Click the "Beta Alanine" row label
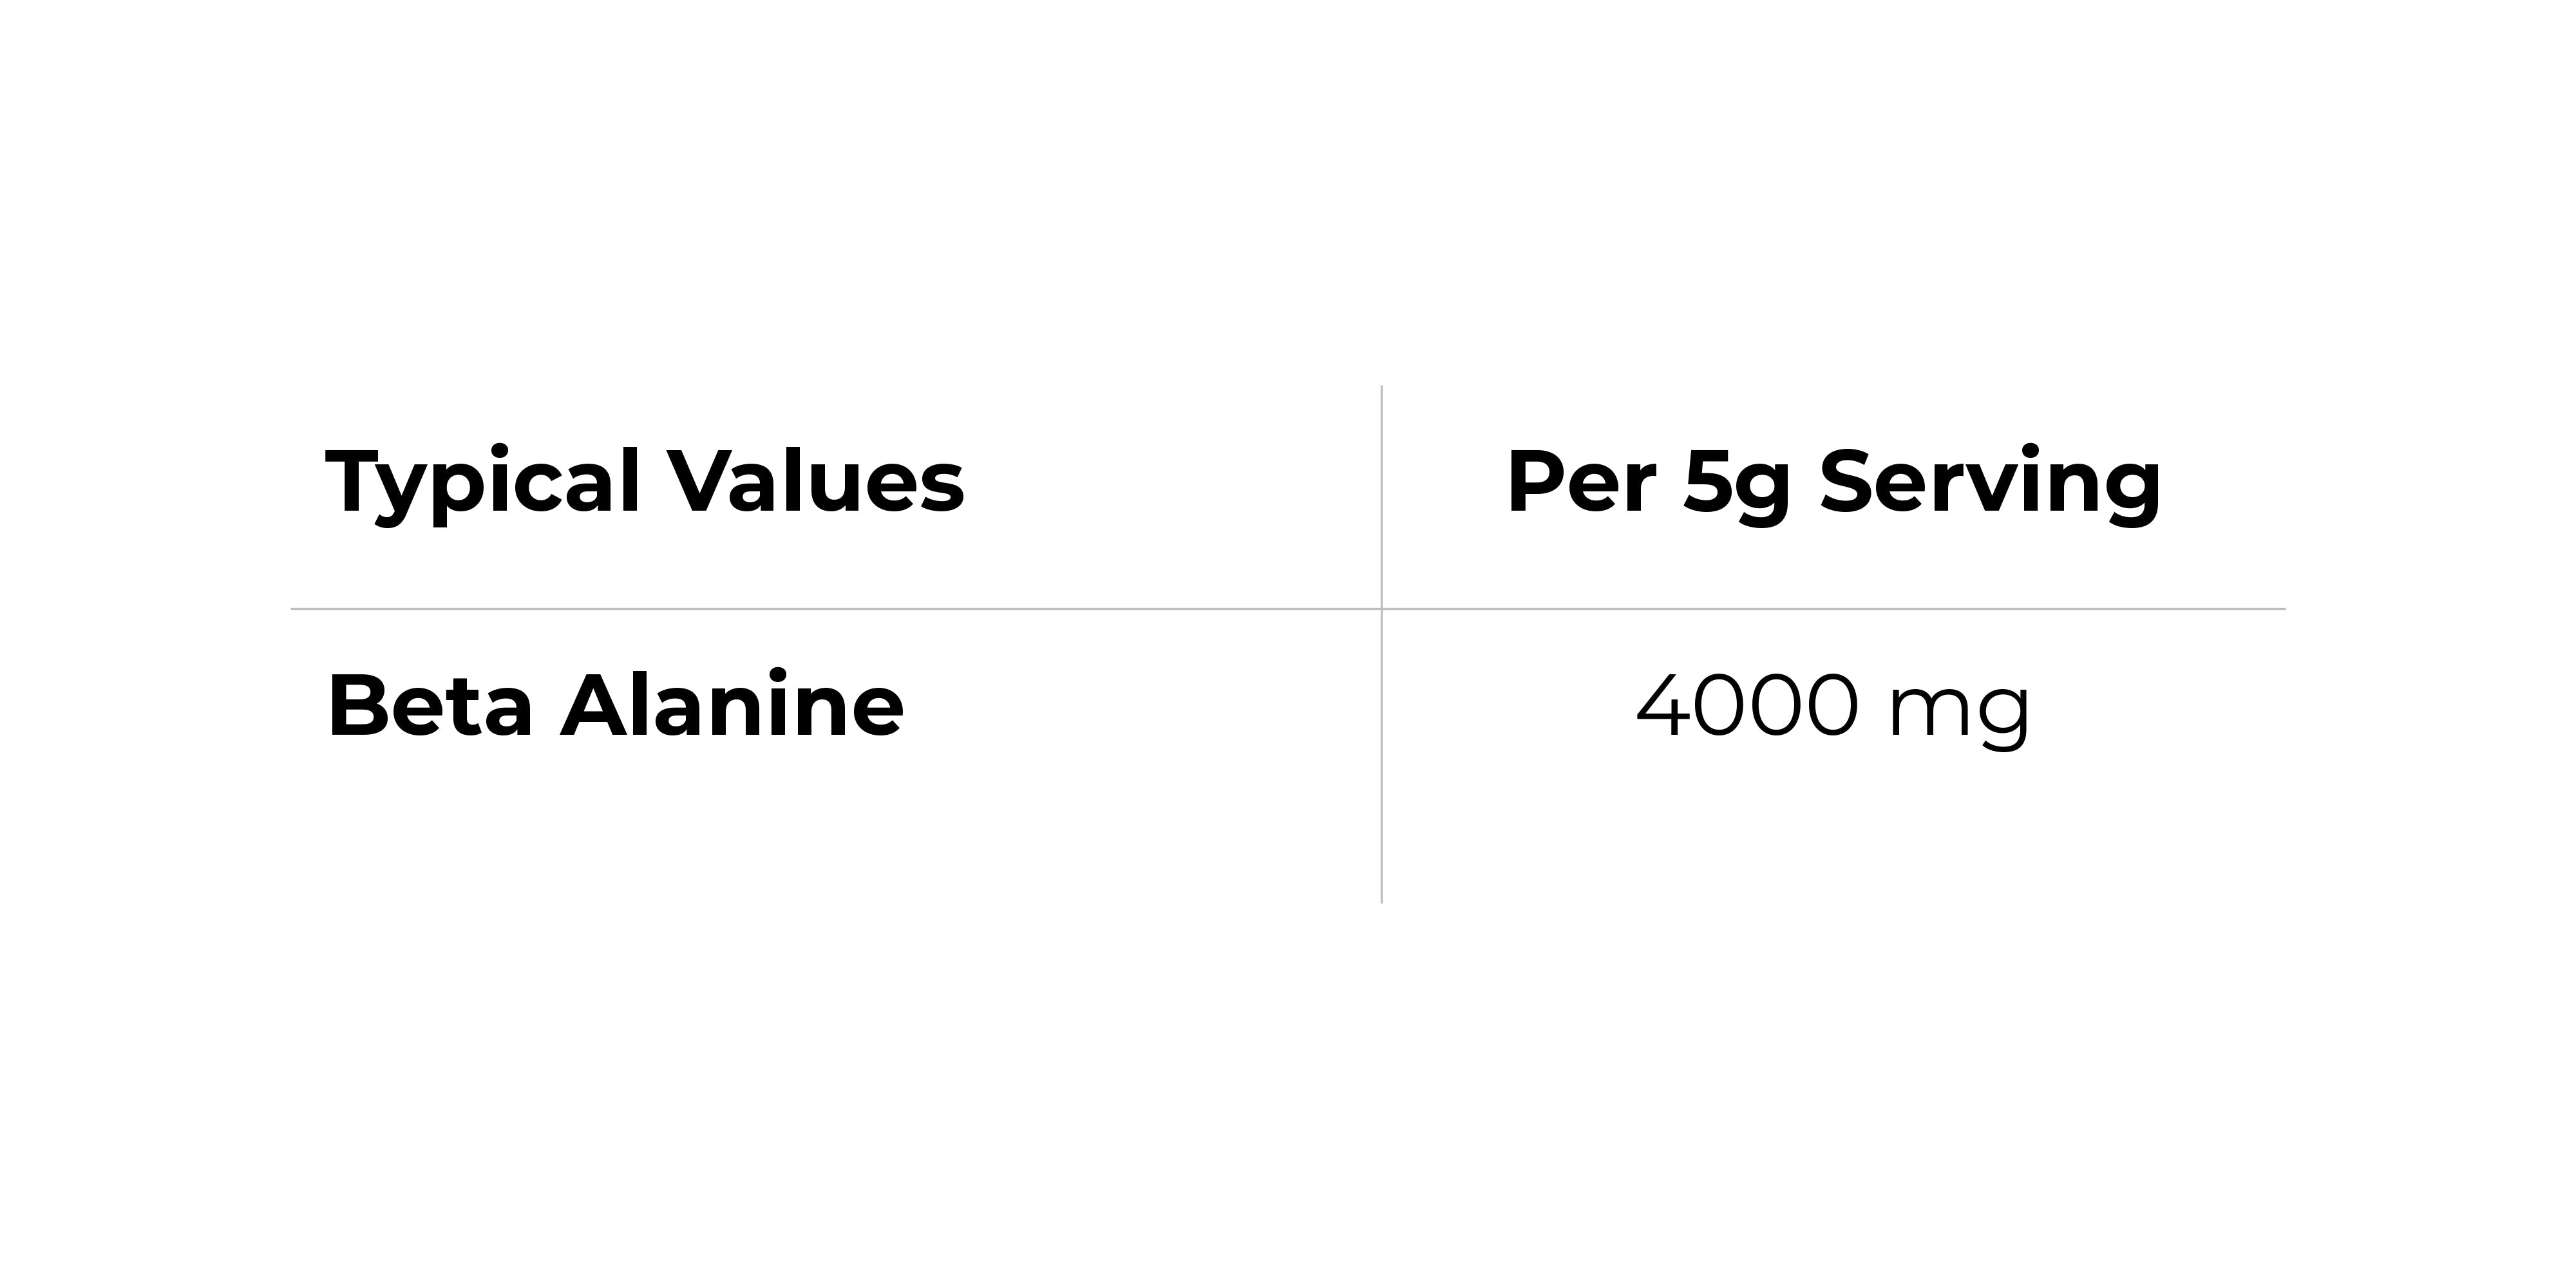2576x1288 pixels. click(x=615, y=706)
